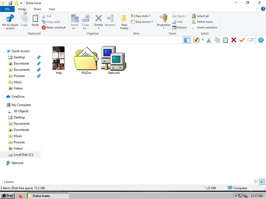The width and height of the screenshot is (266, 199).
Task: Click the Paste clipboard icon in ribbon
Action: coord(35,18)
